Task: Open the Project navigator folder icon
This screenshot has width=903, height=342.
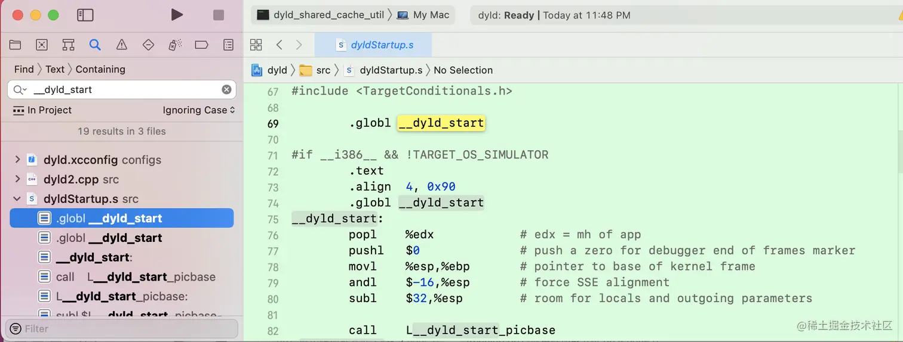Action: coord(15,45)
